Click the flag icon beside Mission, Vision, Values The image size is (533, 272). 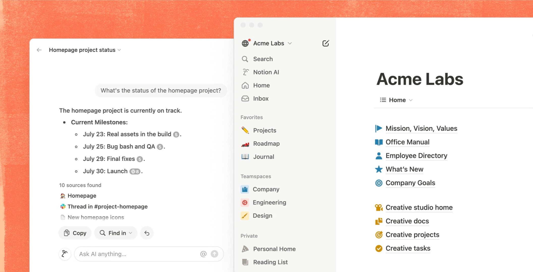379,128
